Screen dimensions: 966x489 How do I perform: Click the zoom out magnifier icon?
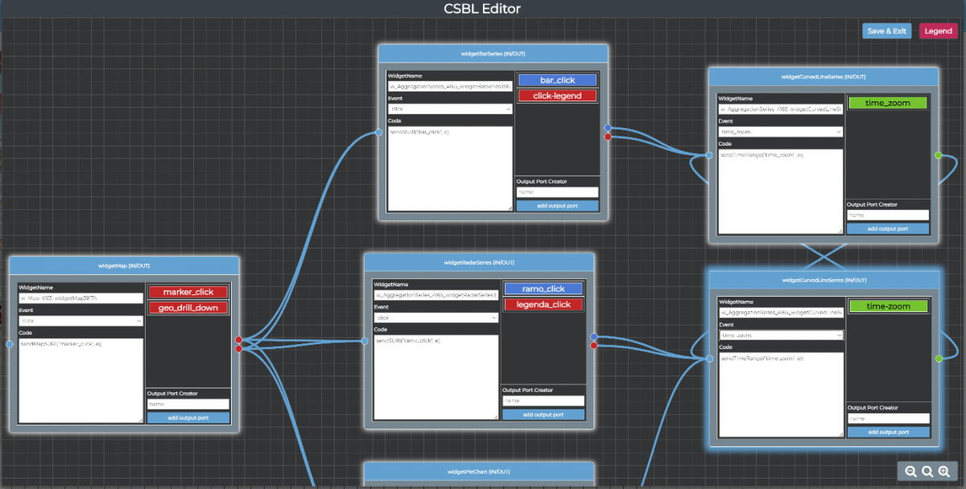910,472
